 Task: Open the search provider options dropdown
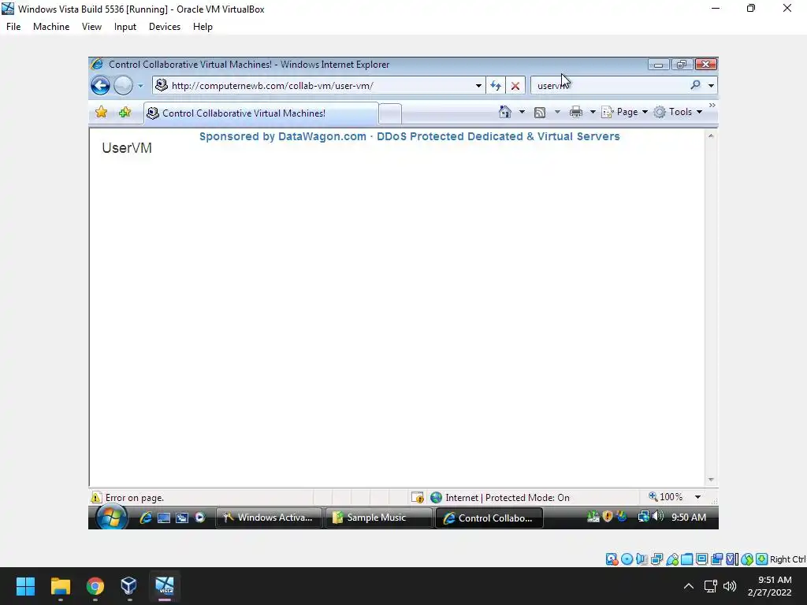click(x=712, y=85)
